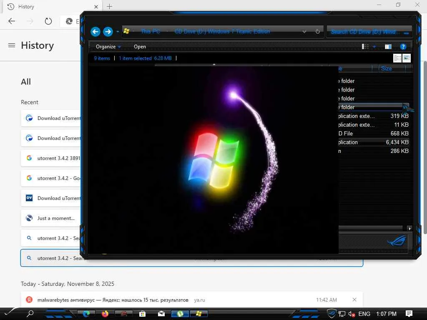Open the 'utorrent 3.4.2 3891' Google history entry

(51, 158)
